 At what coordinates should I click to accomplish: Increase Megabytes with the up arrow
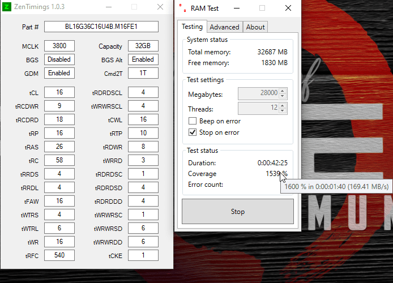(283, 91)
